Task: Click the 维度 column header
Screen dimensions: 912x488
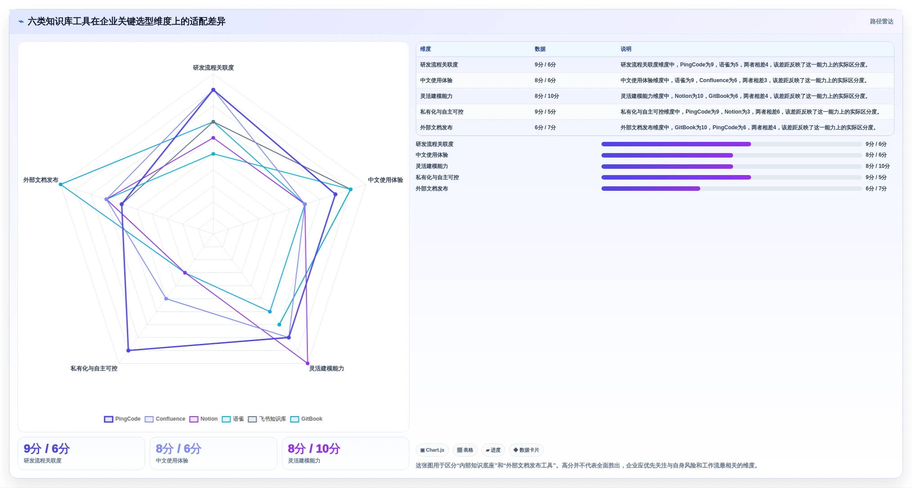Action: (x=426, y=49)
